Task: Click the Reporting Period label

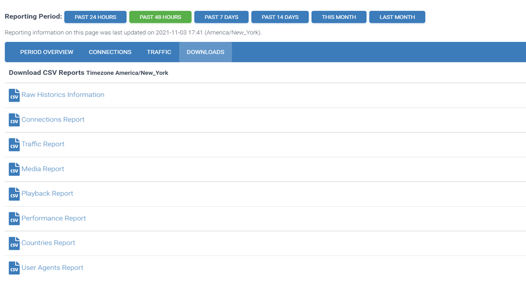Action: click(x=33, y=16)
